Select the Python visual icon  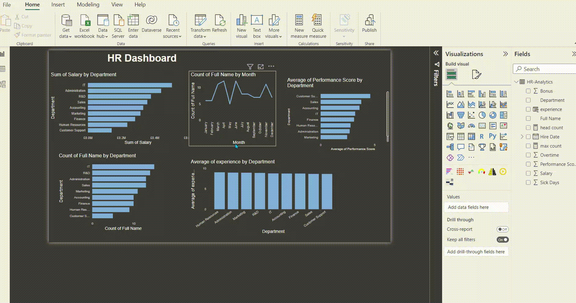click(492, 136)
